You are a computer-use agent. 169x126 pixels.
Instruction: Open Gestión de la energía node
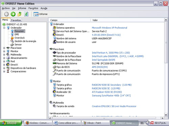(25, 41)
